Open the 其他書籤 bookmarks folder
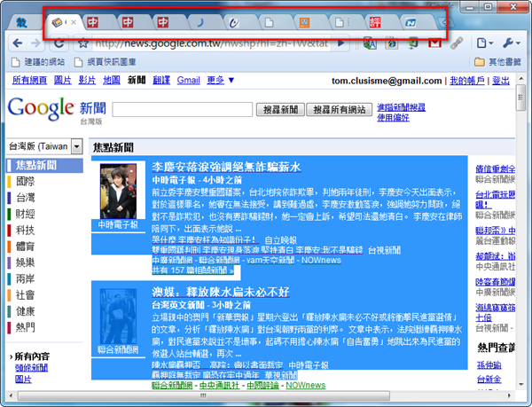The height and width of the screenshot is (407, 532). click(497, 62)
